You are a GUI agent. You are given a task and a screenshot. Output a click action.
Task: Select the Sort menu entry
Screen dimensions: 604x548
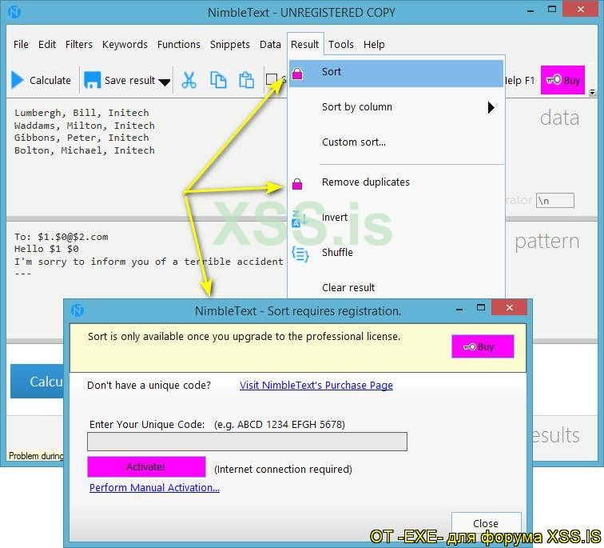click(396, 73)
